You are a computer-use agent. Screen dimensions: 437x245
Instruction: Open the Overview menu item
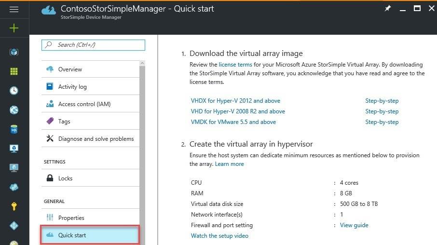click(x=70, y=69)
